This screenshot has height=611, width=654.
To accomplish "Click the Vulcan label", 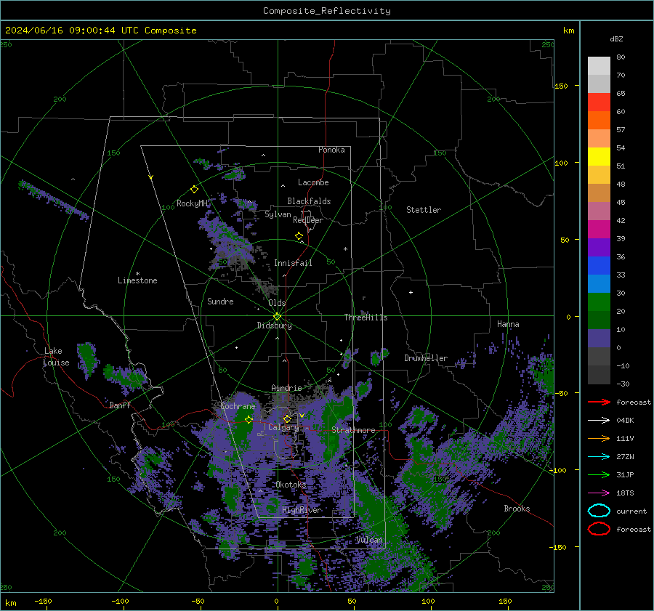I will (369, 540).
